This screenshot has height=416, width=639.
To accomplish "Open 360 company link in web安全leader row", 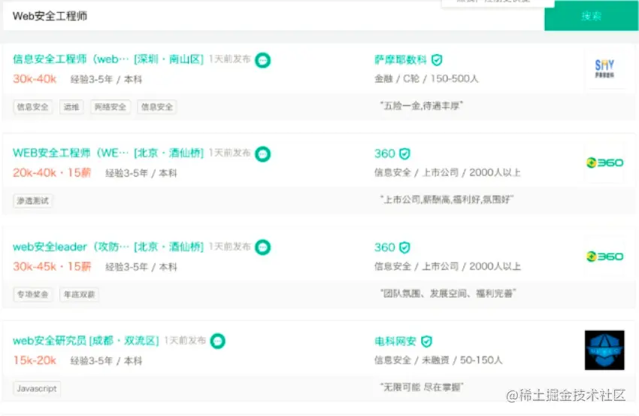I will (385, 247).
